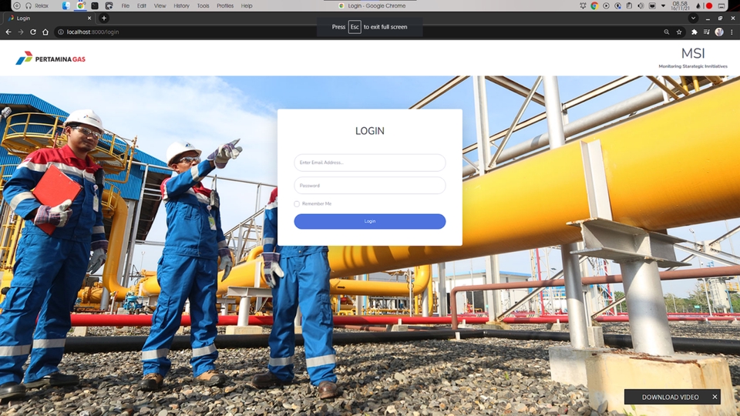Open the History menu
Screen dimensions: 740x416
(181, 6)
